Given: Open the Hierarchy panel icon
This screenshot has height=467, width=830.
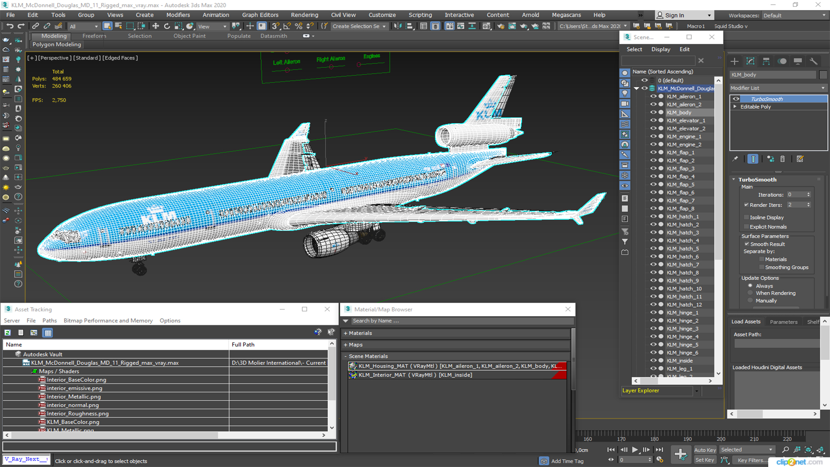Looking at the screenshot, I should pos(766,61).
